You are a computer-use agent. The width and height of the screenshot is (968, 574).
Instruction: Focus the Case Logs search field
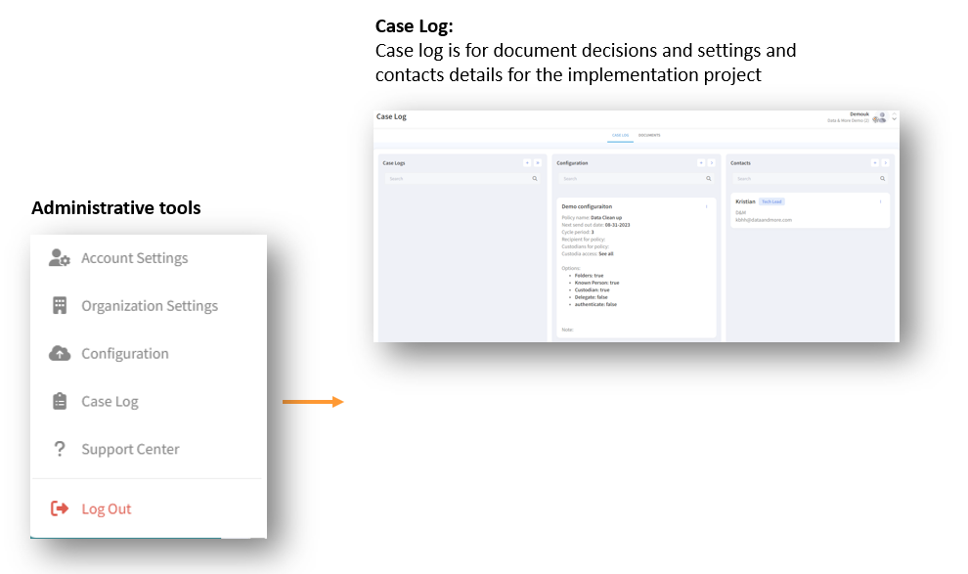tap(462, 178)
